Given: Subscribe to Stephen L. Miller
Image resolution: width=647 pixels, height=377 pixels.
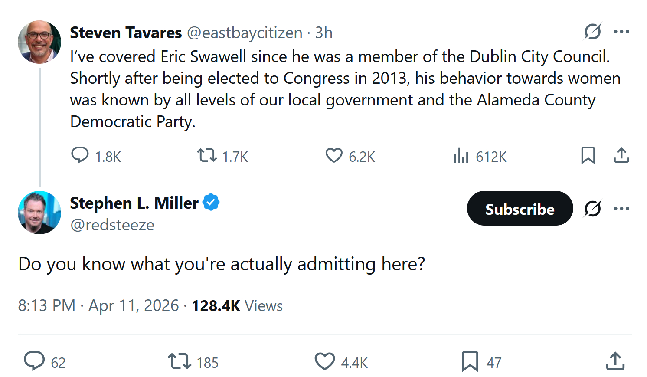Looking at the screenshot, I should pyautogui.click(x=520, y=209).
